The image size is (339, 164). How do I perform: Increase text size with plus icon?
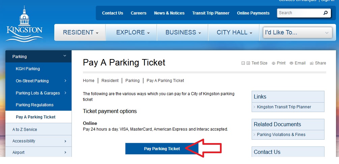(248, 63)
